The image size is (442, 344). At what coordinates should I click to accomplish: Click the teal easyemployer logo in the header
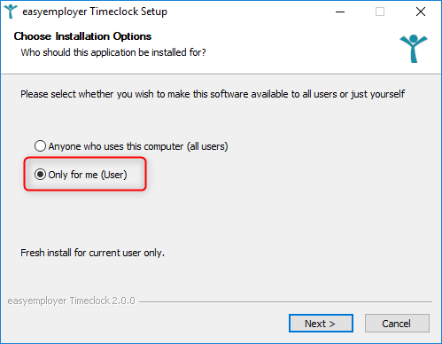point(414,49)
